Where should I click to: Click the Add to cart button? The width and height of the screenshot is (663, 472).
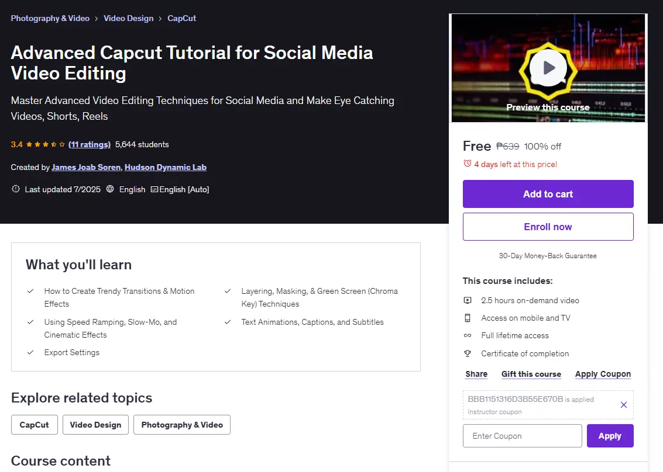548,194
